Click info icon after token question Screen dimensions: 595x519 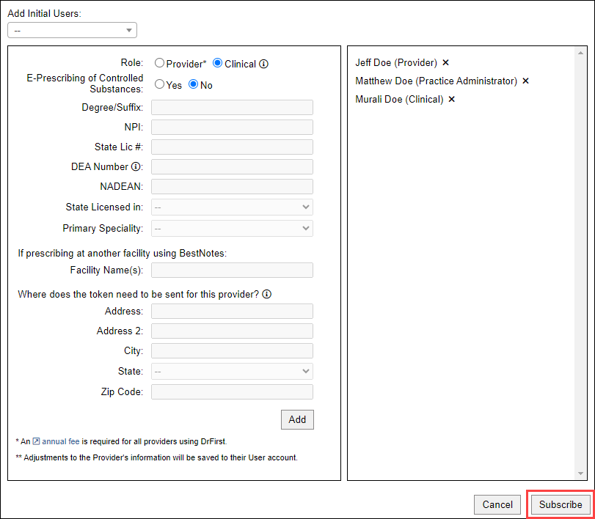[x=267, y=294]
